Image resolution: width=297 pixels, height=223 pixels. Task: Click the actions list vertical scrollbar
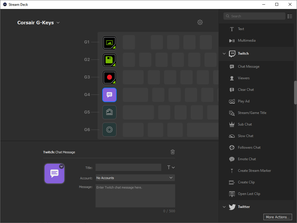pos(295,92)
